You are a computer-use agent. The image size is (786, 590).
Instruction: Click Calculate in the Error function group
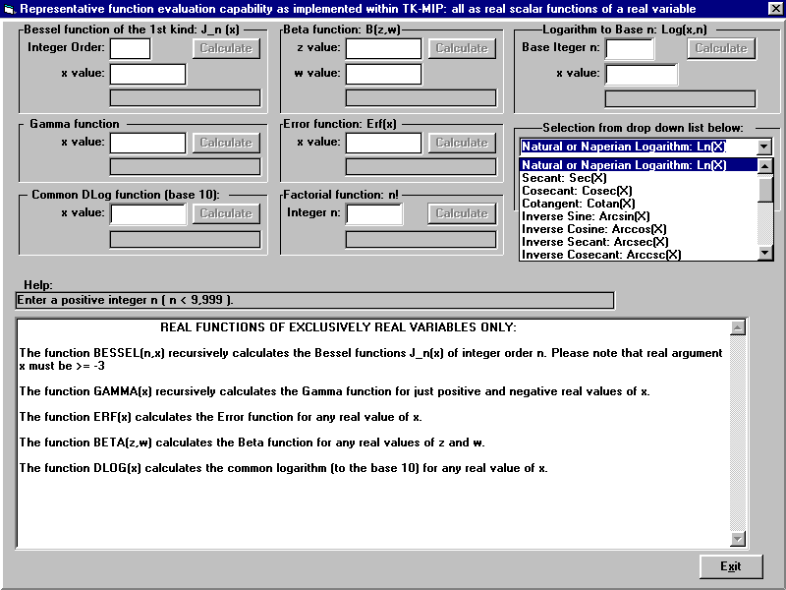[x=462, y=143]
